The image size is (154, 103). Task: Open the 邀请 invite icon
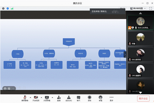pyautogui.click(x=59, y=99)
